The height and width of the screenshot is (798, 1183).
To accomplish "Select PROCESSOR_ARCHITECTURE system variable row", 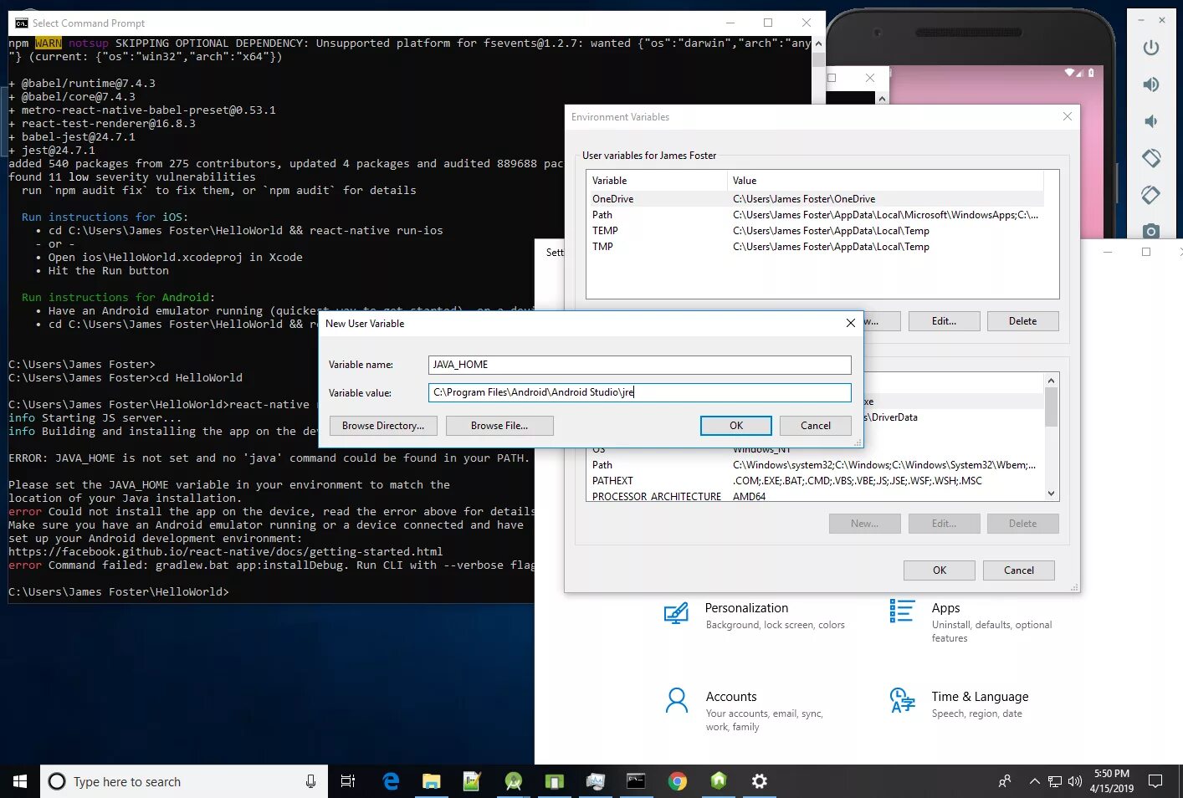I will (x=816, y=496).
